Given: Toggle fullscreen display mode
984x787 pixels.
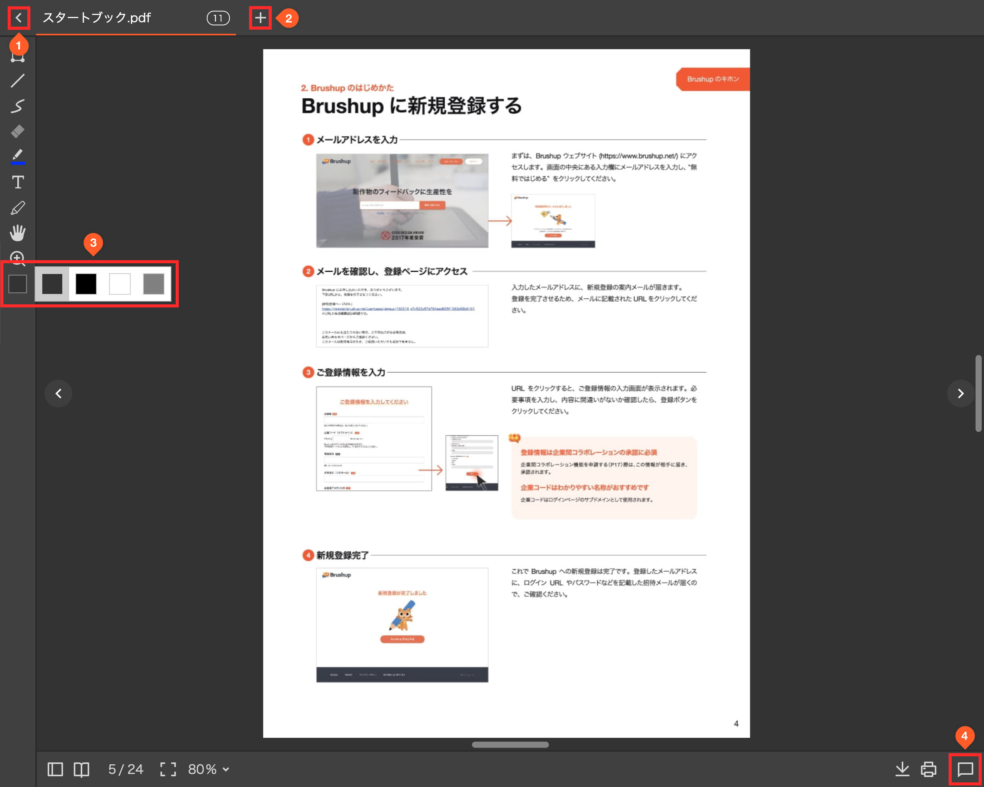Looking at the screenshot, I should click(168, 769).
